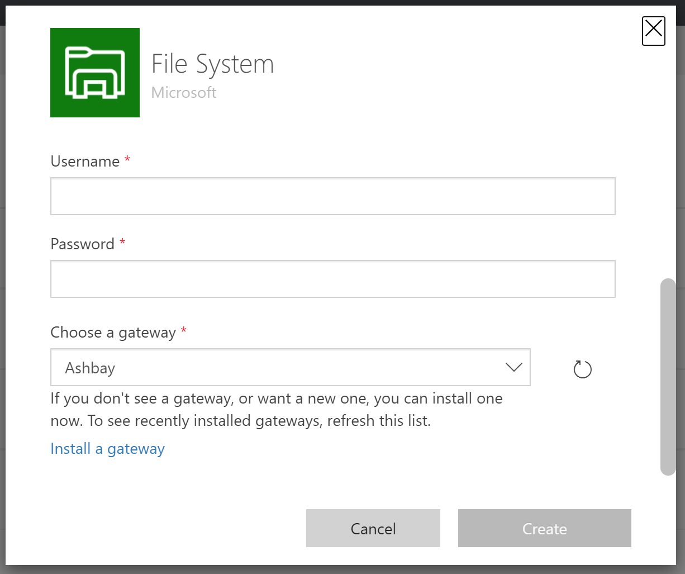Click the Choose a gateway label
Viewport: 685px width, 574px height.
click(x=113, y=333)
